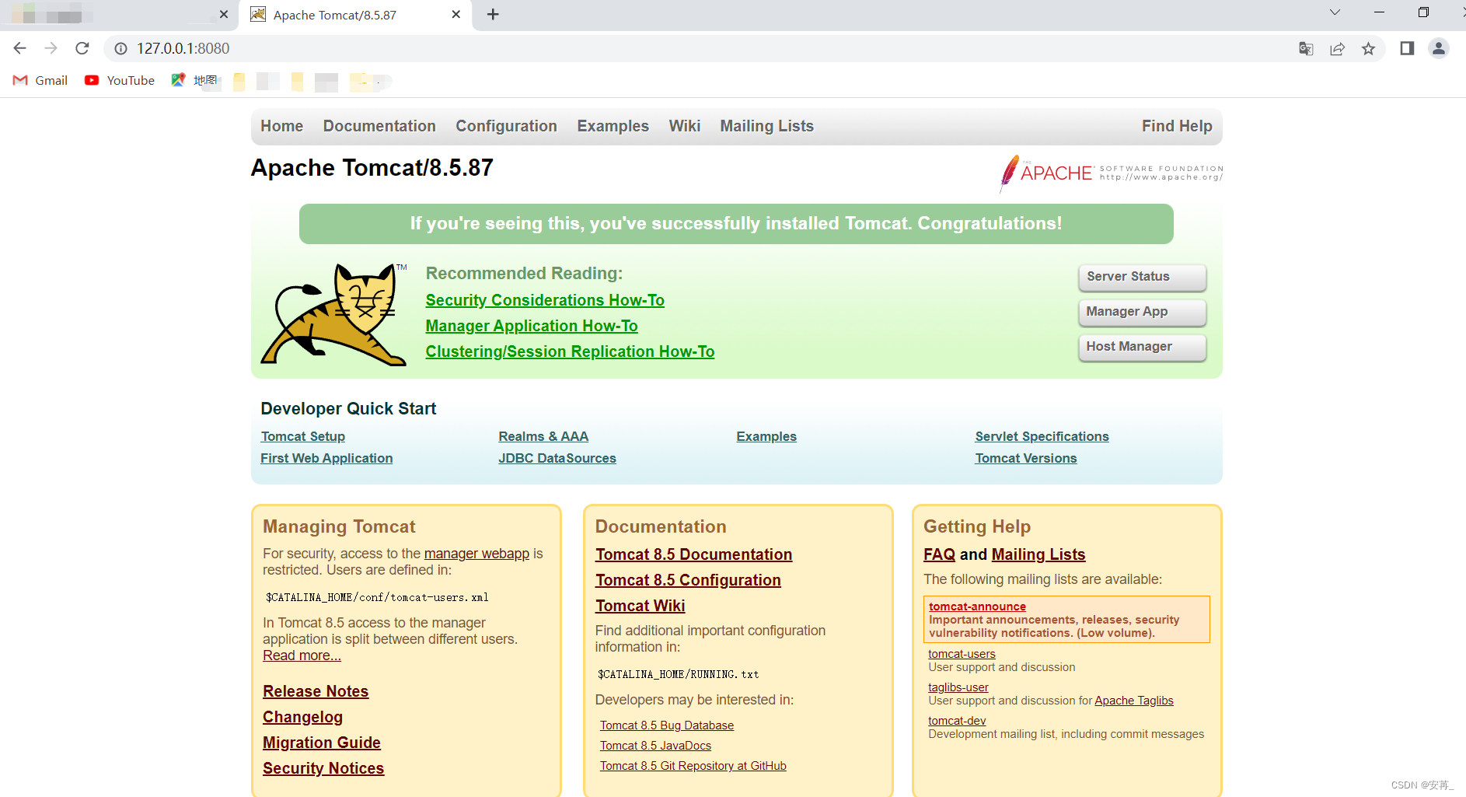Open the First Web Application link
The height and width of the screenshot is (797, 1466).
pyautogui.click(x=326, y=458)
